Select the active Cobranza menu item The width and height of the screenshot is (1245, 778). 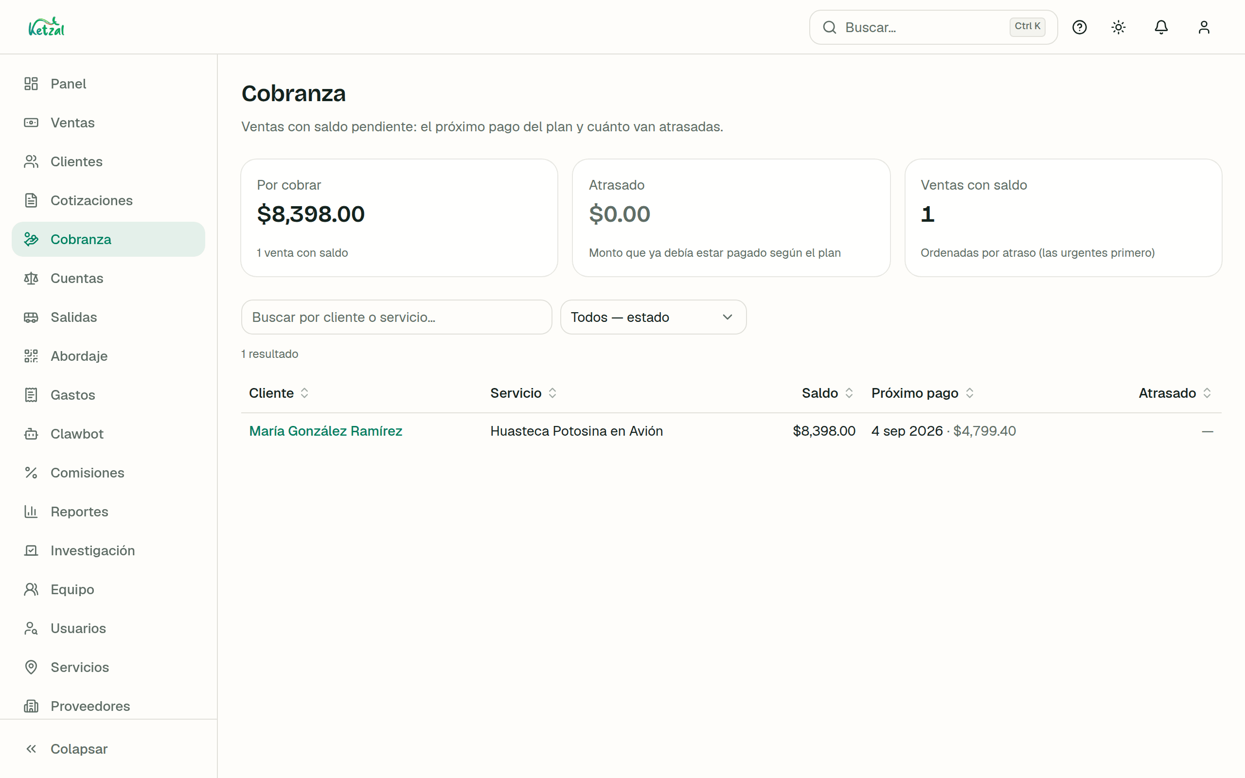click(108, 239)
